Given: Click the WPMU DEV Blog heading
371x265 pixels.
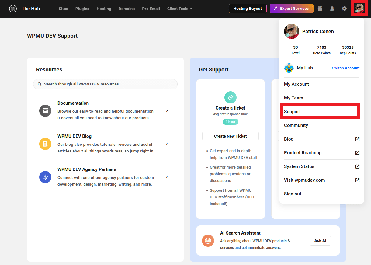Looking at the screenshot, I should click(75, 136).
